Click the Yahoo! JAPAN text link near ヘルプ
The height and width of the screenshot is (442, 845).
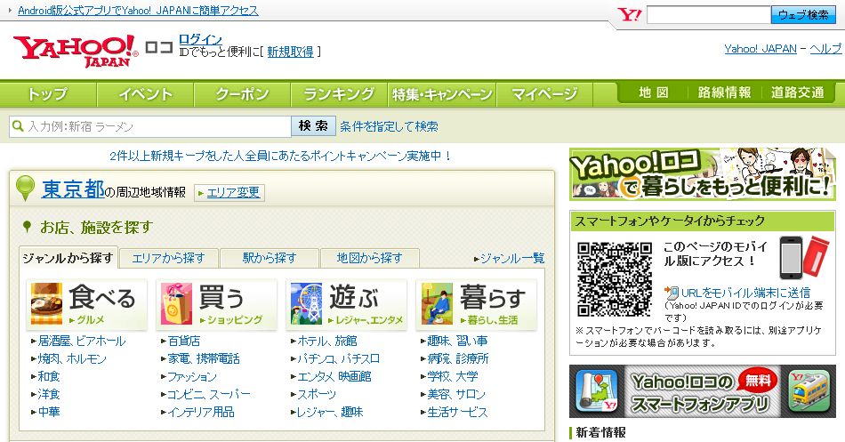pyautogui.click(x=760, y=49)
